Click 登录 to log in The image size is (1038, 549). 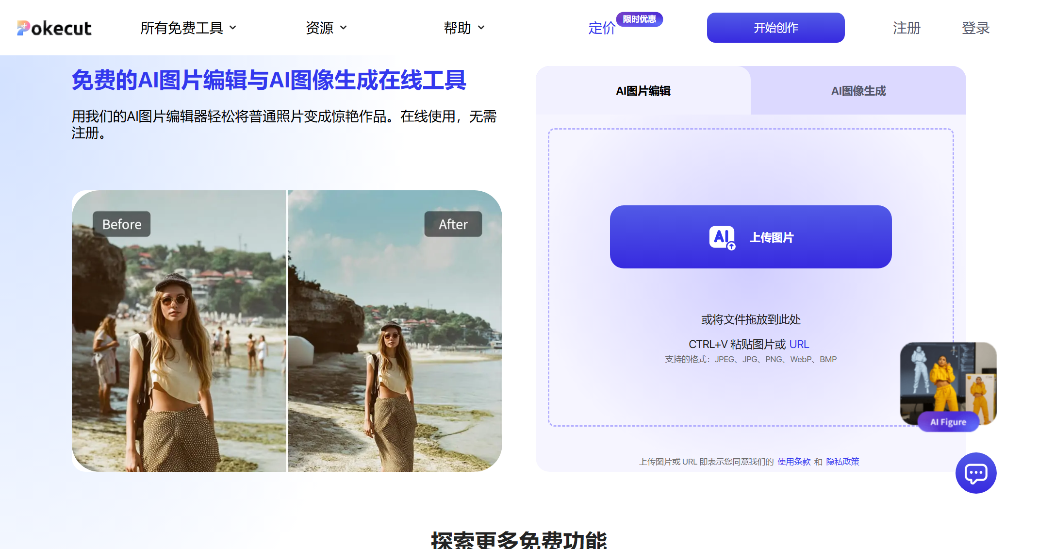pyautogui.click(x=975, y=28)
